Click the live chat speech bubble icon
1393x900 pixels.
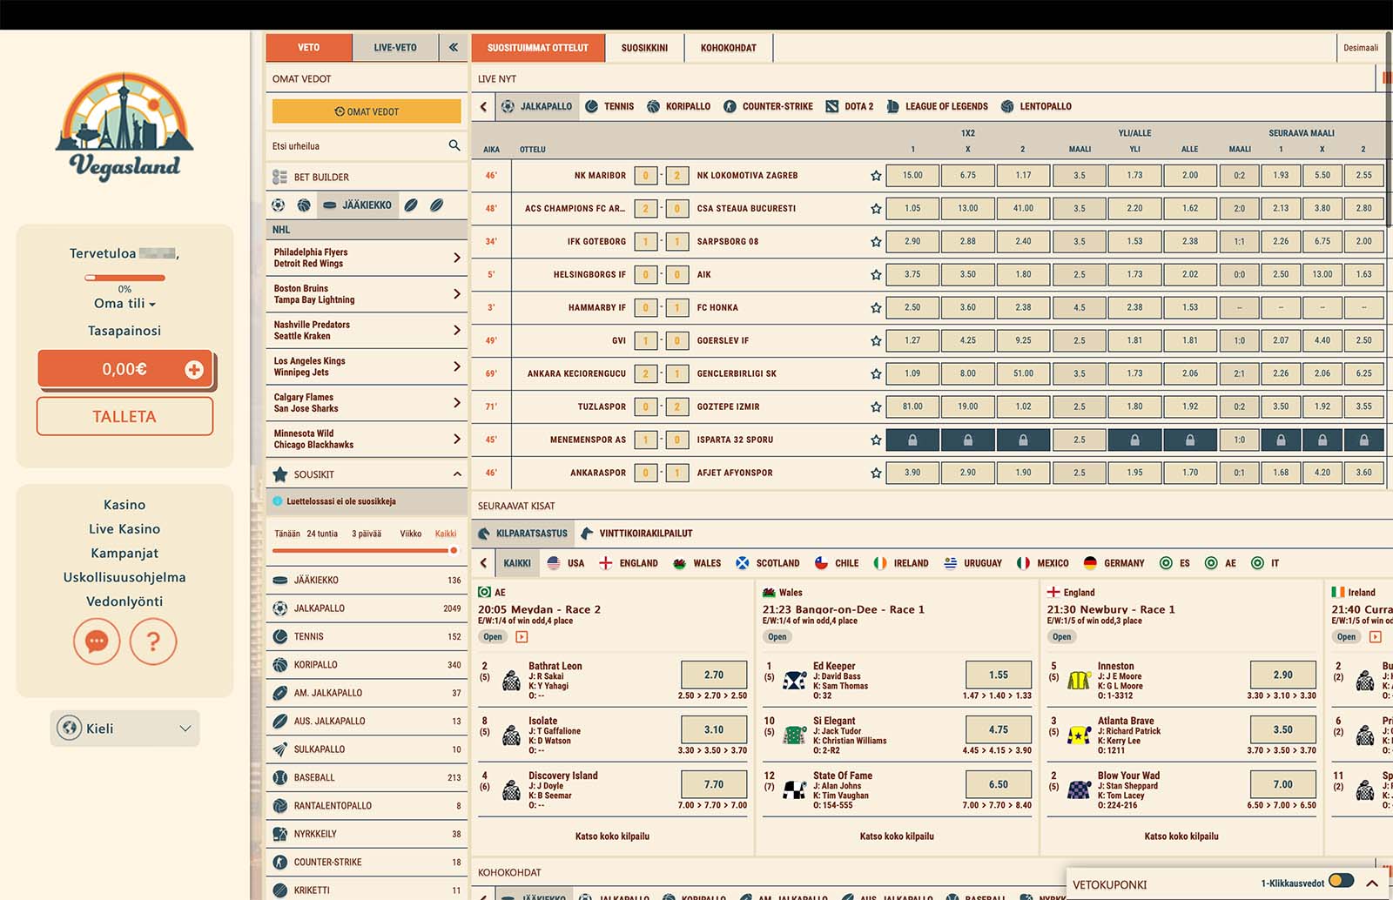(x=97, y=641)
